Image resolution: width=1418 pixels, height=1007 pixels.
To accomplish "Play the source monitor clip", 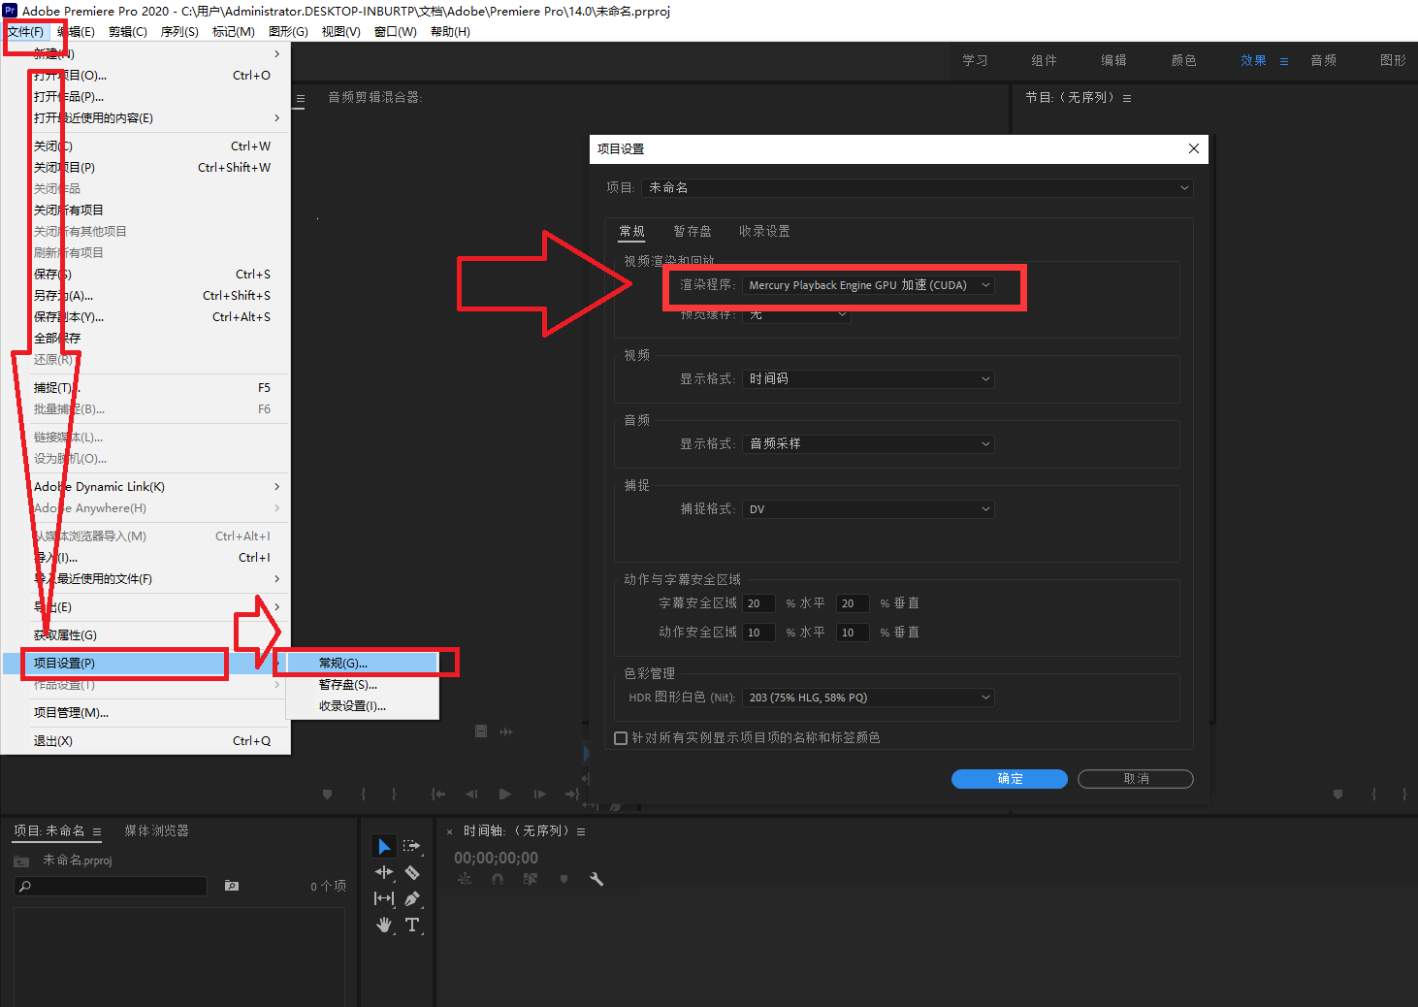I will [505, 794].
